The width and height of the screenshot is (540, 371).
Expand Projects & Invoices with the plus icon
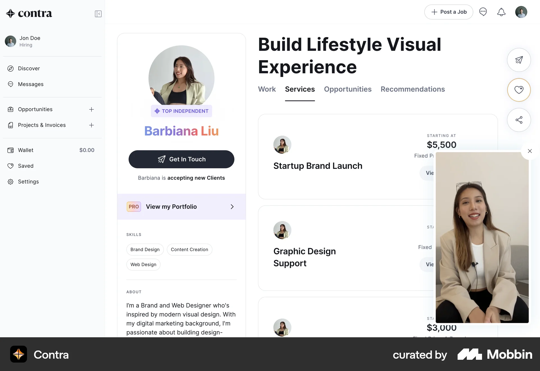click(92, 125)
